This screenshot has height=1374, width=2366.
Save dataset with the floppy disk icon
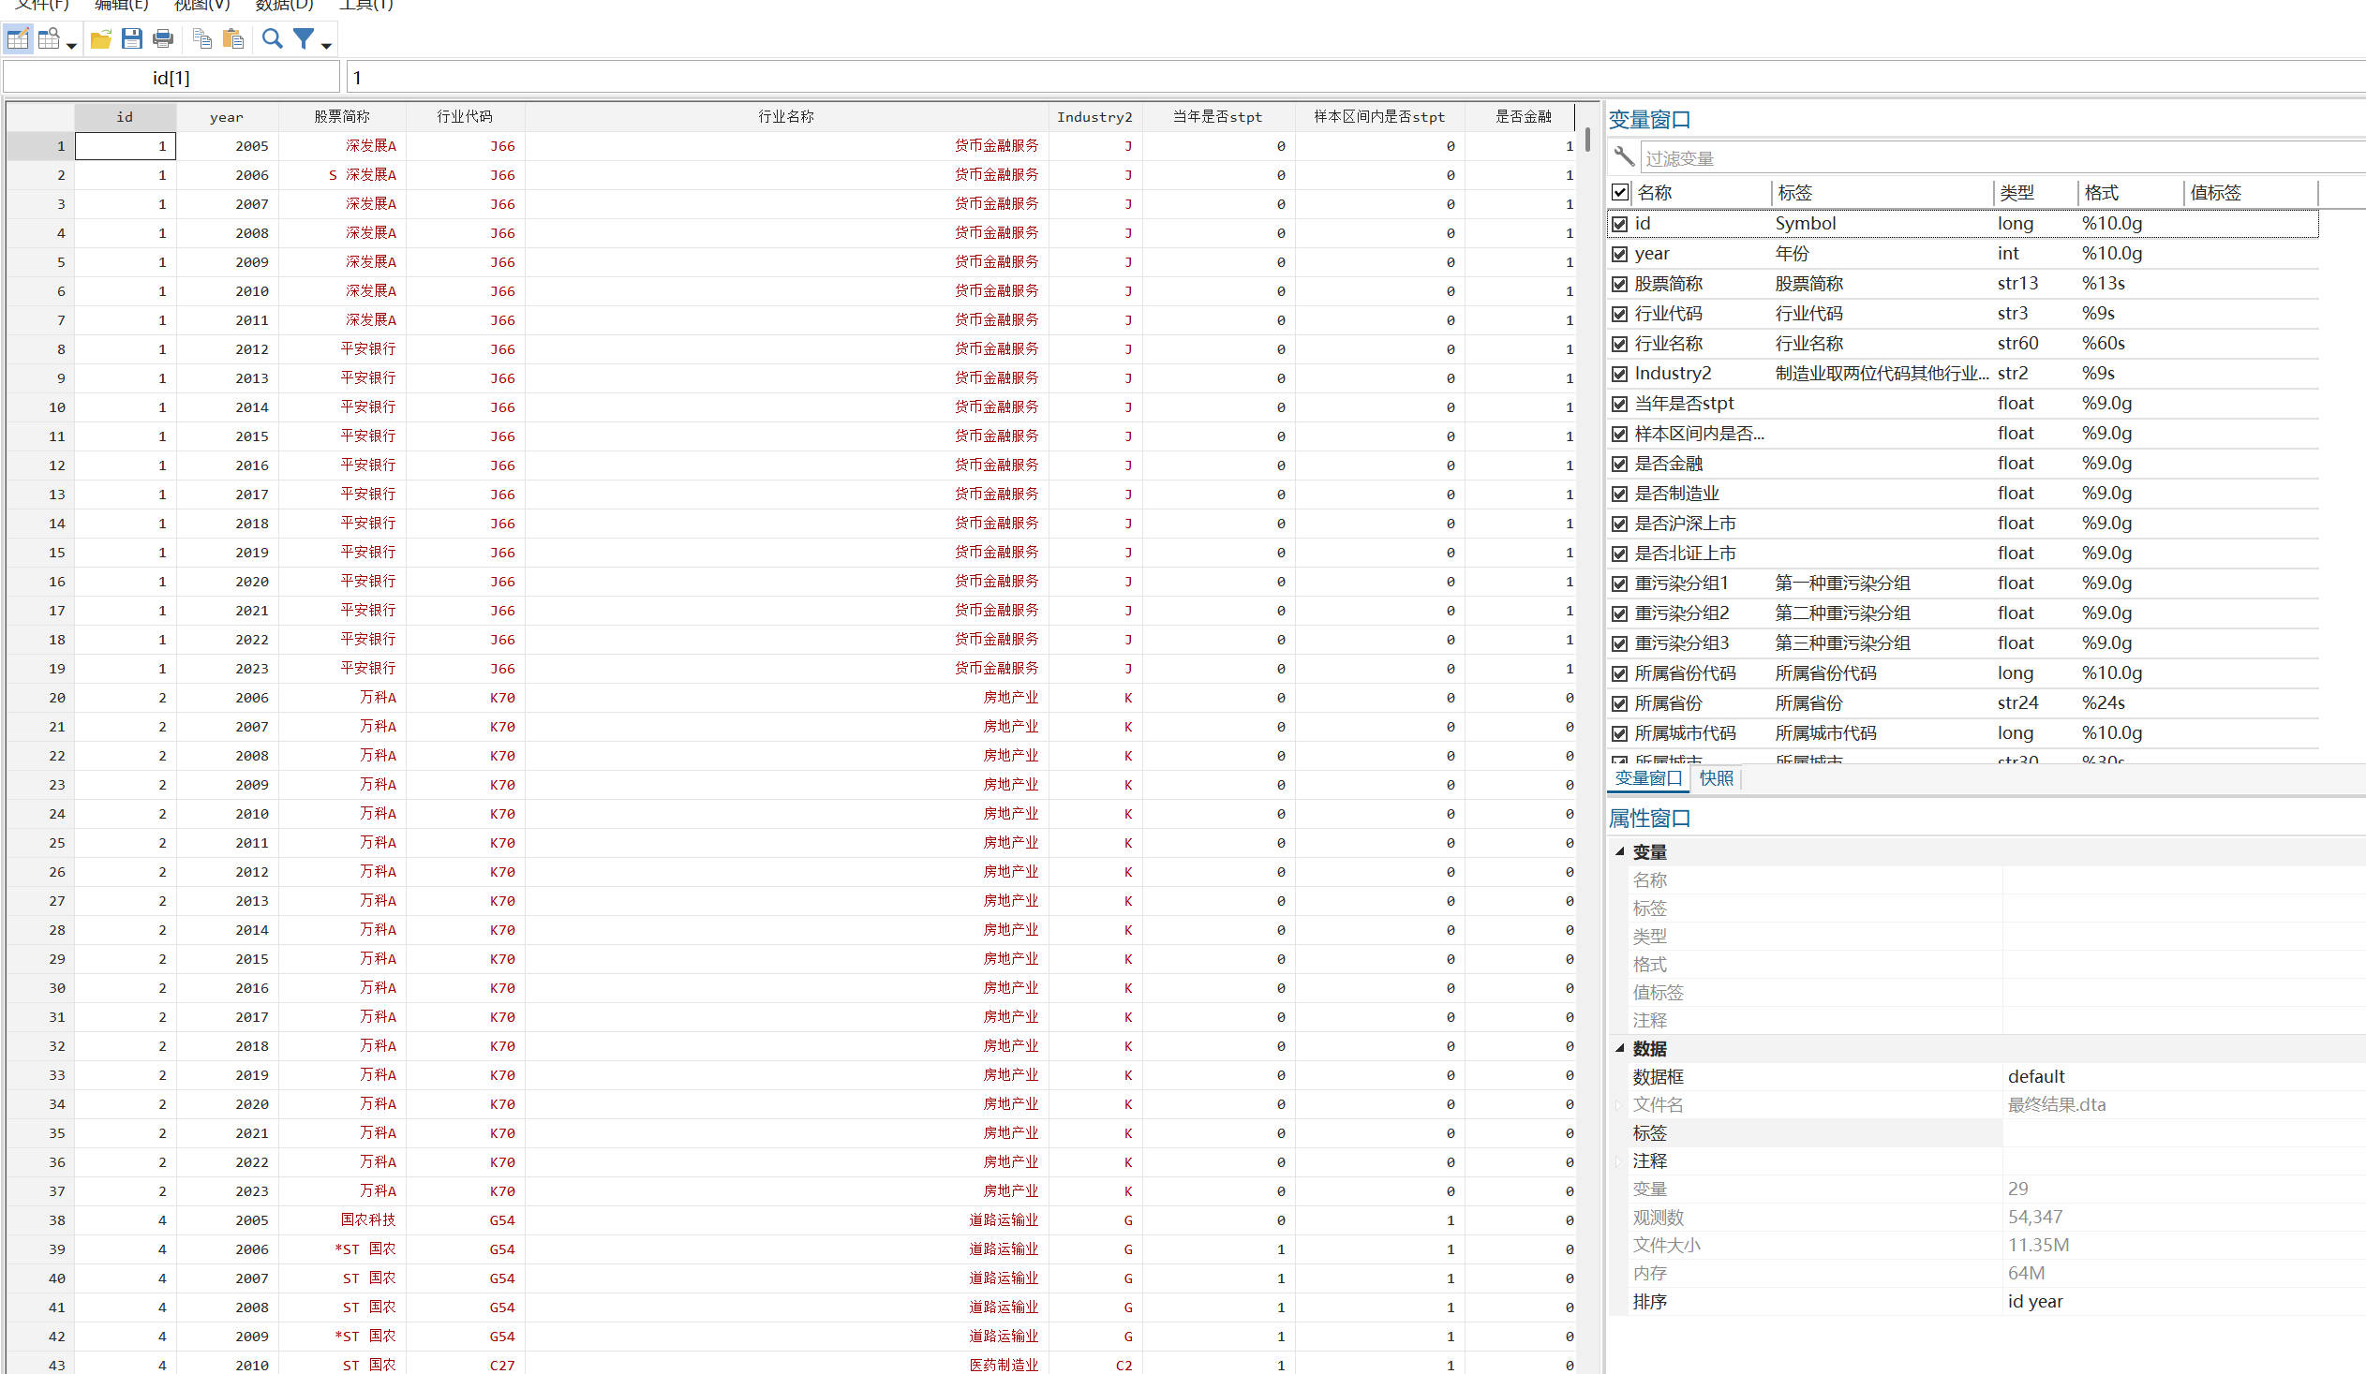click(x=131, y=39)
